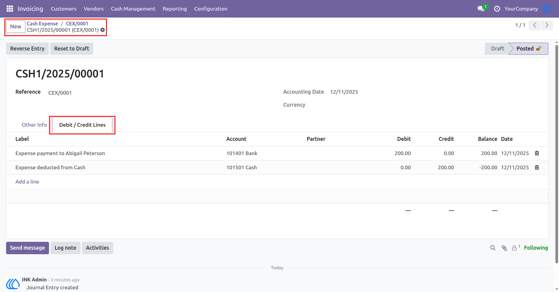559x292 pixels.
Task: Delete the Expense deducted from Cash line
Action: (537, 167)
